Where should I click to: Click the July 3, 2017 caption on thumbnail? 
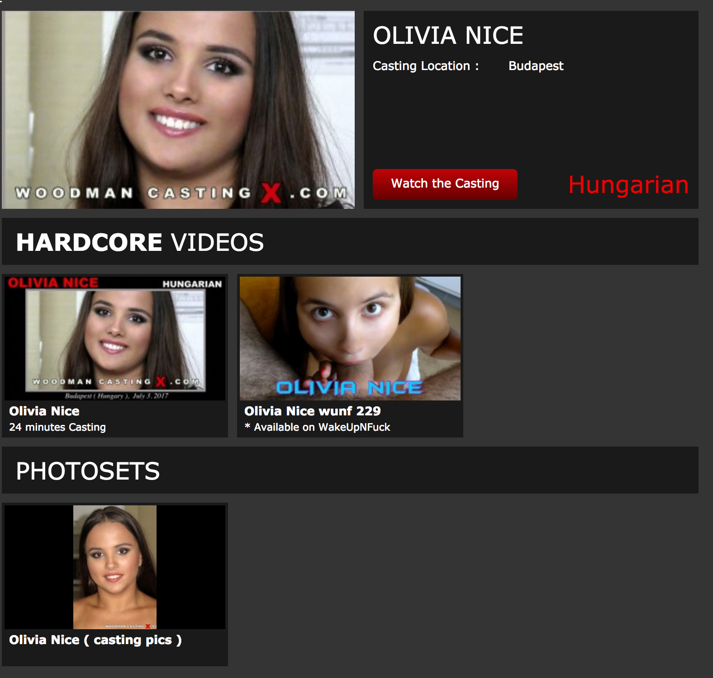click(117, 396)
